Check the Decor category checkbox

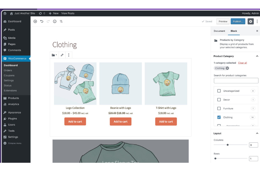219,100
